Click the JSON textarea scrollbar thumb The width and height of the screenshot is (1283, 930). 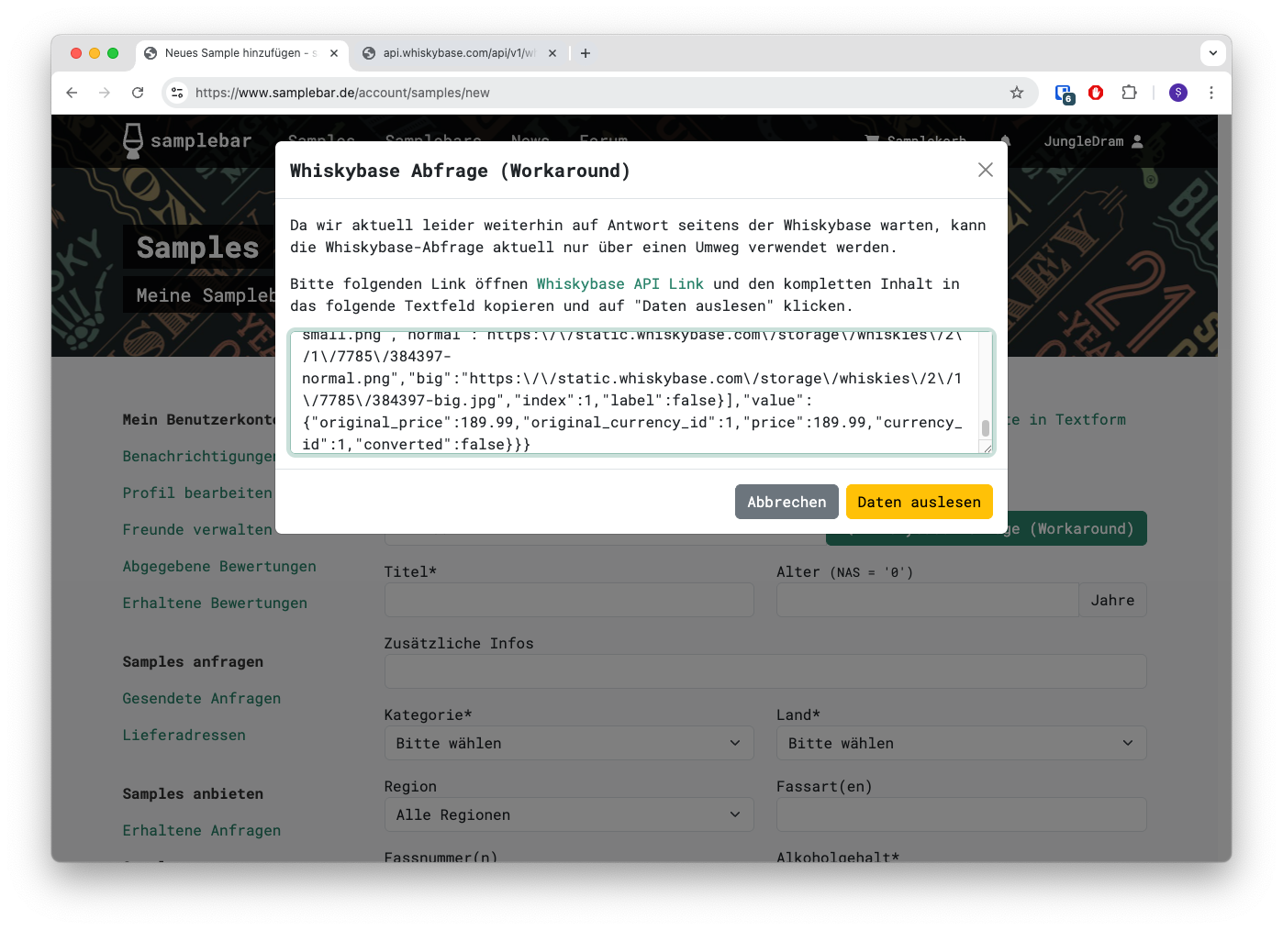(x=985, y=428)
